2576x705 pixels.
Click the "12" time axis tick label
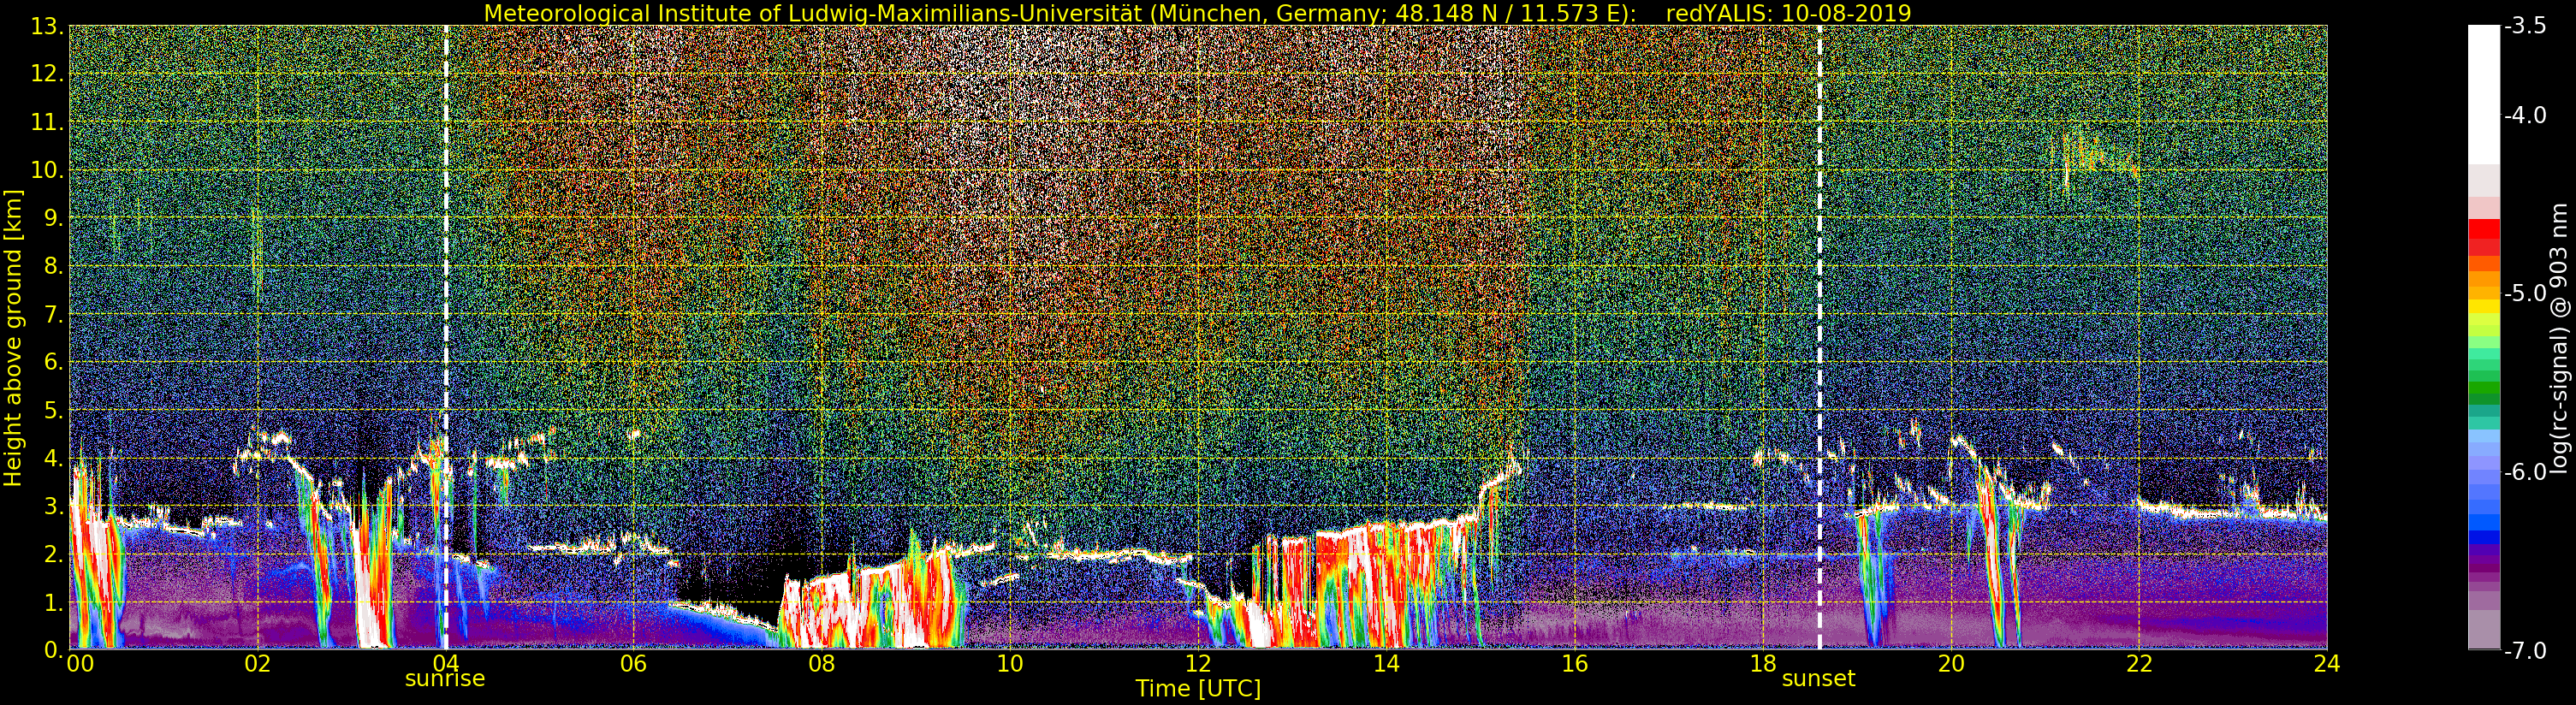[x=1198, y=663]
